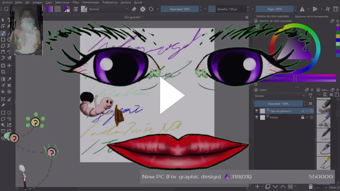Screen dimensions: 340x191
Task: Hide the Capa de pintura 1 layer
Action: [x=257, y=111]
